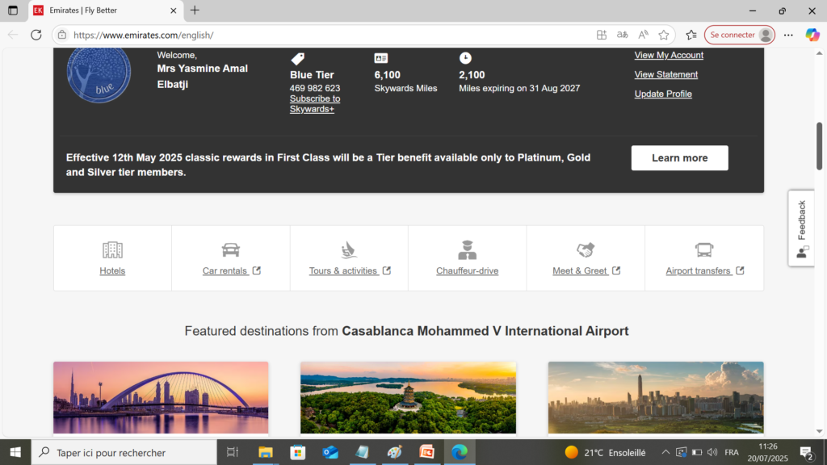Image resolution: width=827 pixels, height=465 pixels.
Task: Click the miles expiring clock icon
Action: 465,58
